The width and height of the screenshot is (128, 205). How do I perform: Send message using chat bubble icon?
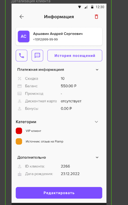click(x=37, y=56)
